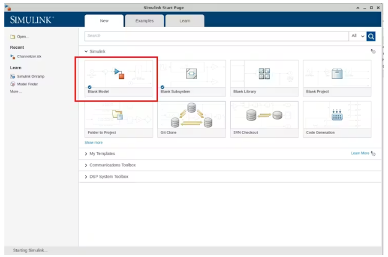Click the blue search magnifier button

coord(371,36)
